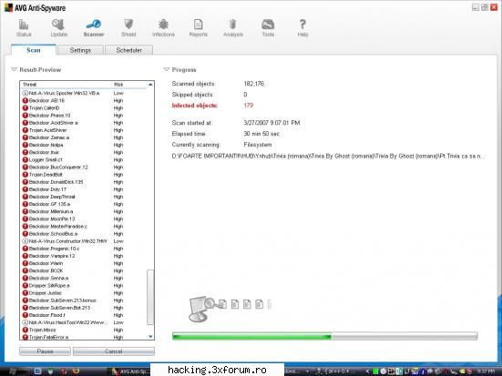Click the threat list scroll-down arrow
The width and height of the screenshot is (502, 376).
click(150, 337)
